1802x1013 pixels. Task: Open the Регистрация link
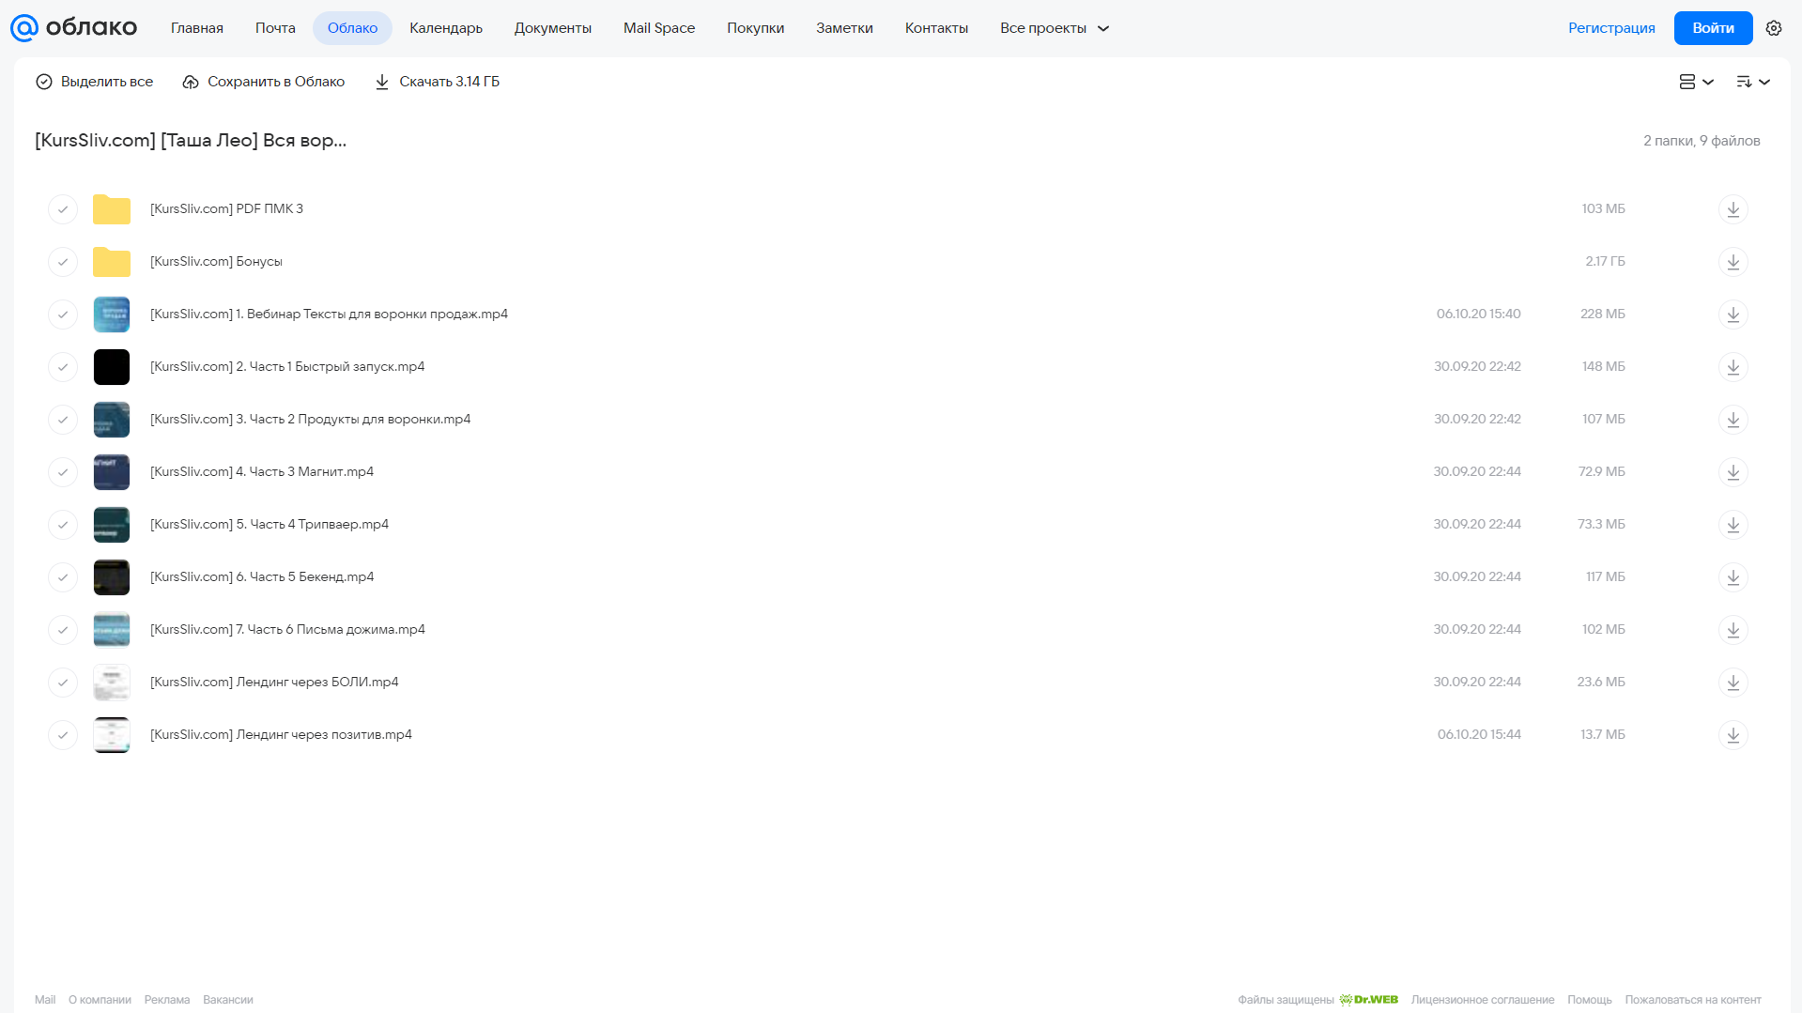1611,28
